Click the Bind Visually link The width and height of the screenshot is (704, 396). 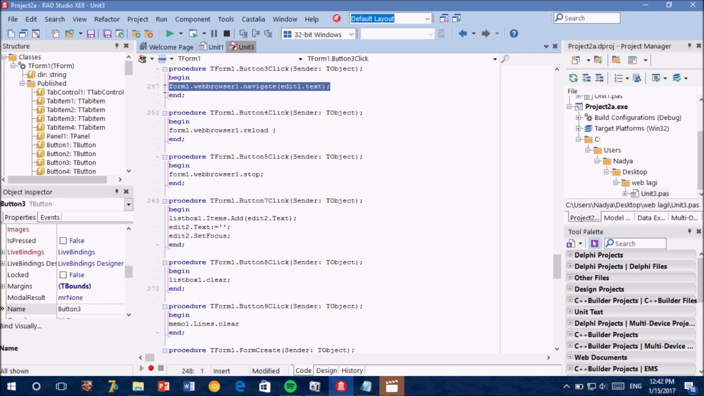point(21,326)
